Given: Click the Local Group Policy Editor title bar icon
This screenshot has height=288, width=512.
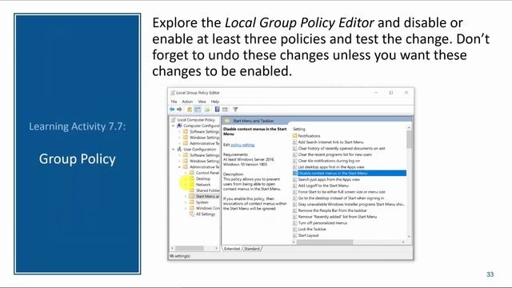Looking at the screenshot, I should tap(173, 93).
